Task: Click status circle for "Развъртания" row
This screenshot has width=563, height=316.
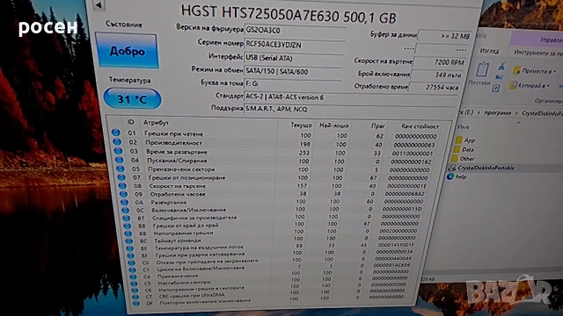Action: (124, 202)
